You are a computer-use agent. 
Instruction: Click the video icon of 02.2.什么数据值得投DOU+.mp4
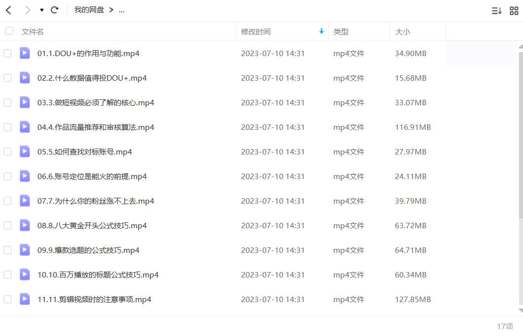pyautogui.click(x=25, y=78)
